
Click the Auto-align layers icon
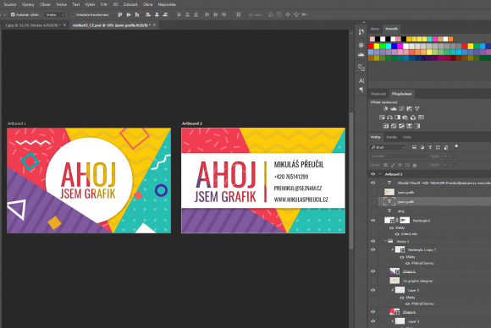239,14
